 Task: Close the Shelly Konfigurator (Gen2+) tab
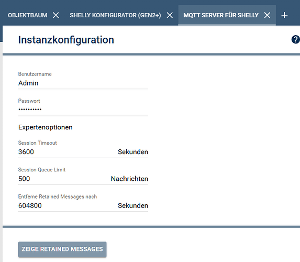coord(170,15)
